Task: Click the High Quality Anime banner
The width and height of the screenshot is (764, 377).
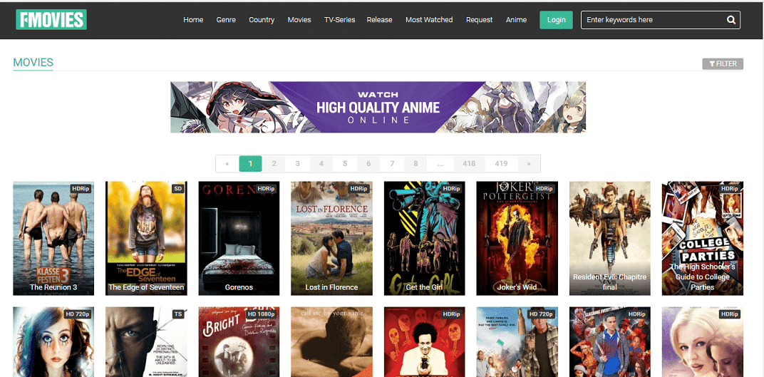Action: (x=378, y=107)
